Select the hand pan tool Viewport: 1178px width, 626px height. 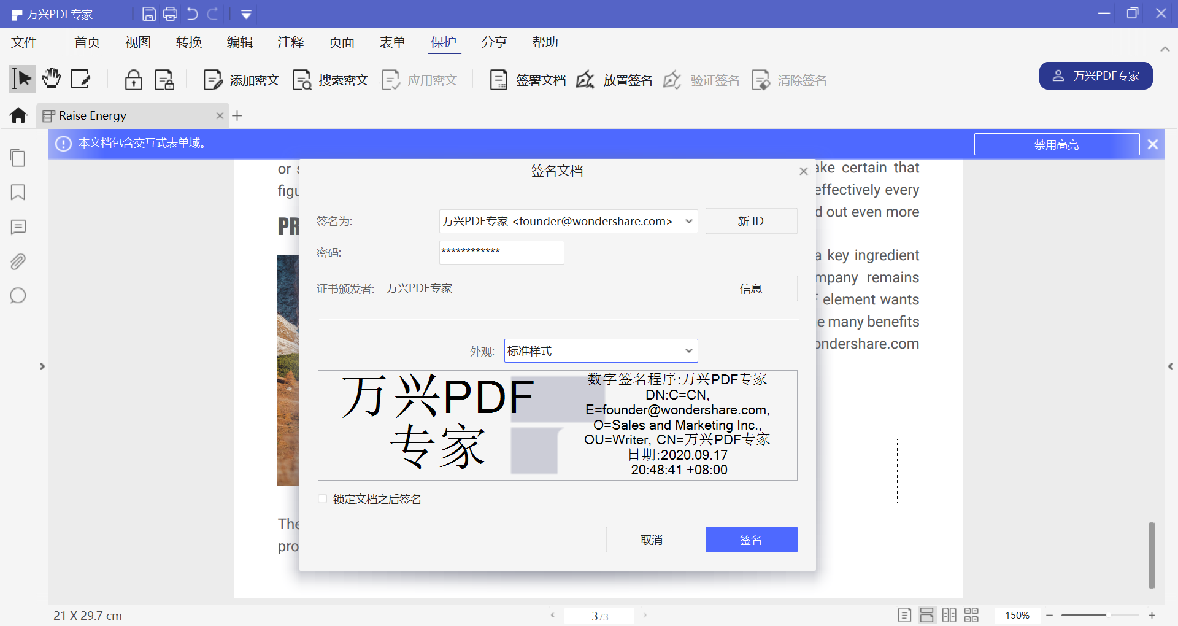click(x=52, y=79)
